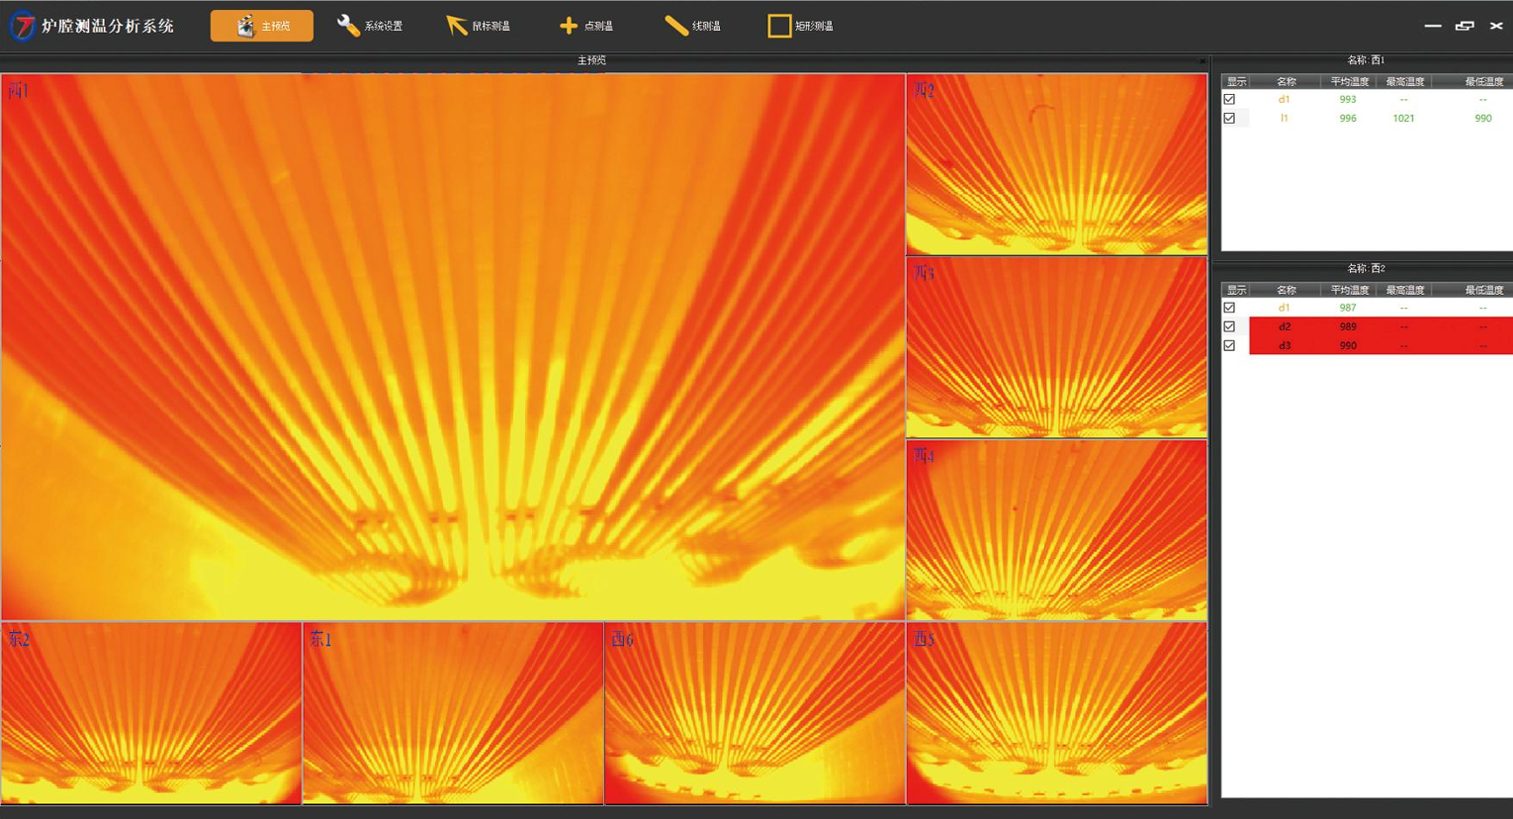Screen dimensions: 1513x819
Task: Toggle display checkbox for d3 in 西2 table
Action: coord(1229,345)
